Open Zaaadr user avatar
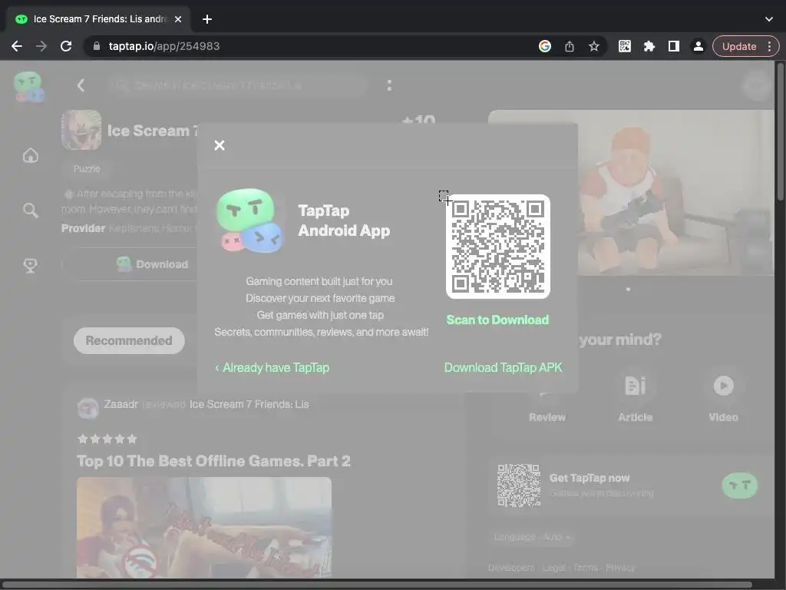This screenshot has width=786, height=590. pos(88,408)
